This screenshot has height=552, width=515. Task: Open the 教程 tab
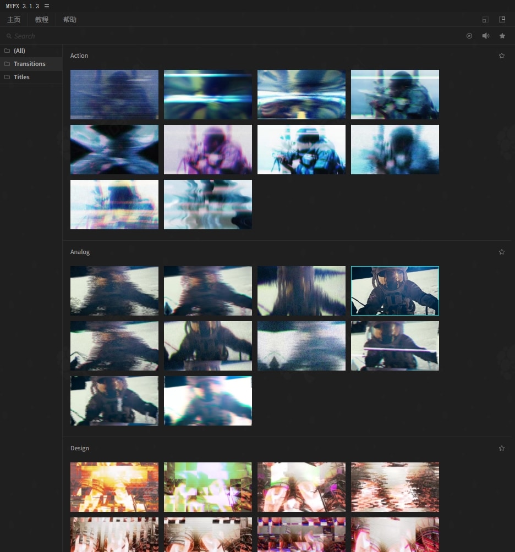tap(42, 20)
